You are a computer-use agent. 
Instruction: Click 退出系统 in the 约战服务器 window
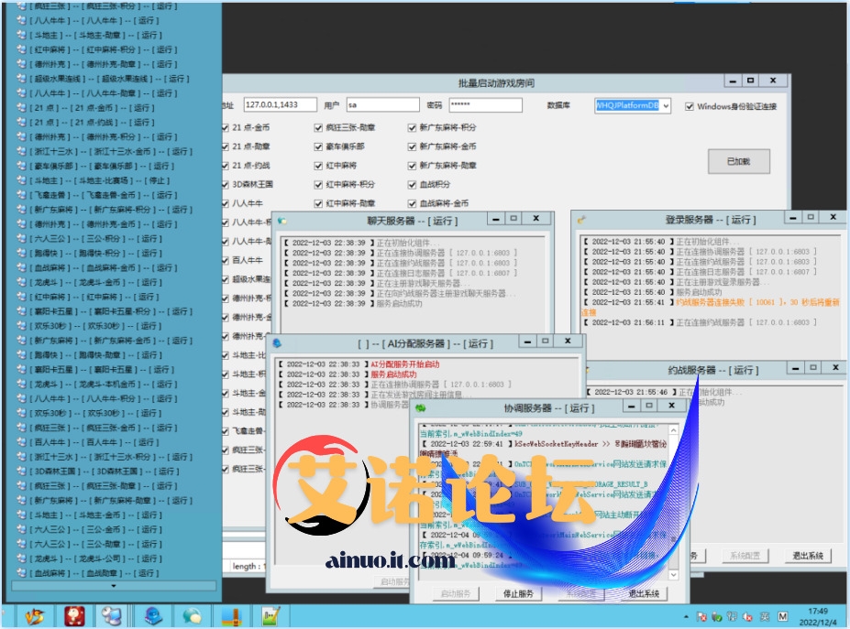coord(808,556)
